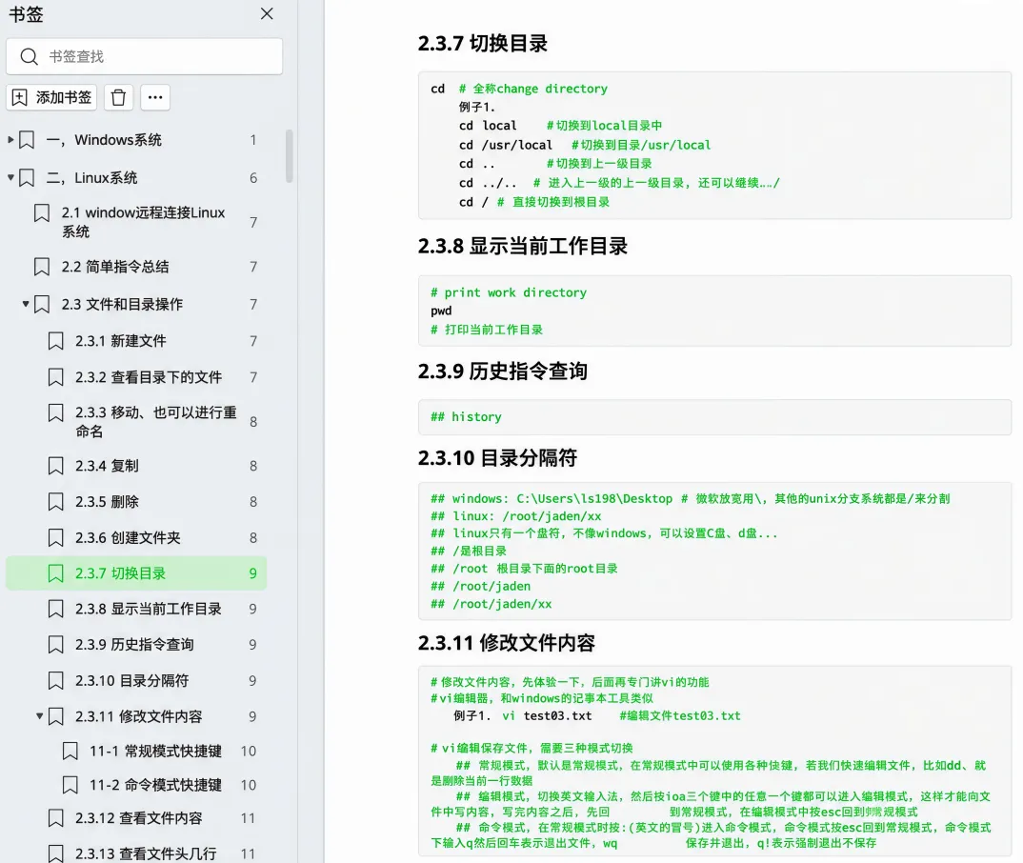
Task: Click the pwd command line
Action: 441,311
